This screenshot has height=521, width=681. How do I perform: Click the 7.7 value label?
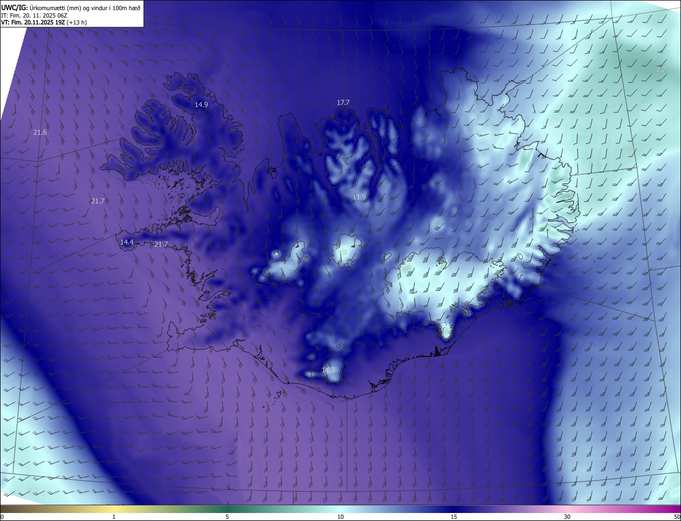pyautogui.click(x=660, y=70)
